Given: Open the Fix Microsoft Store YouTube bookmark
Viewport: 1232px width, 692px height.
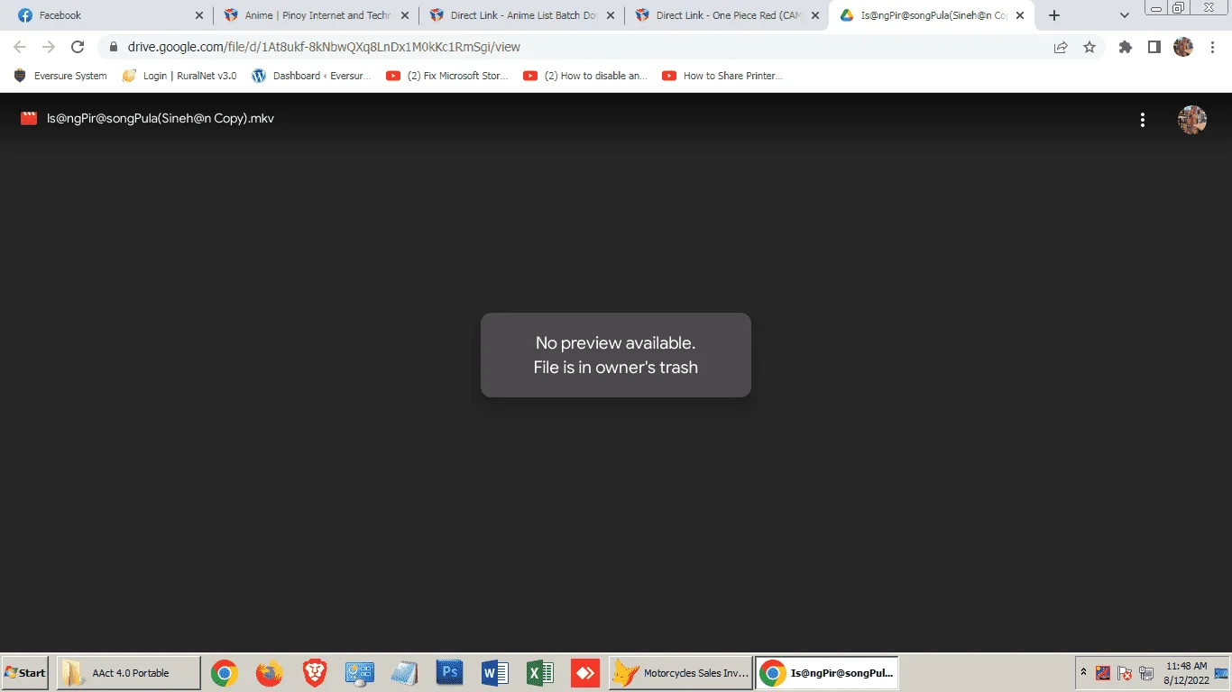Looking at the screenshot, I should click(447, 76).
